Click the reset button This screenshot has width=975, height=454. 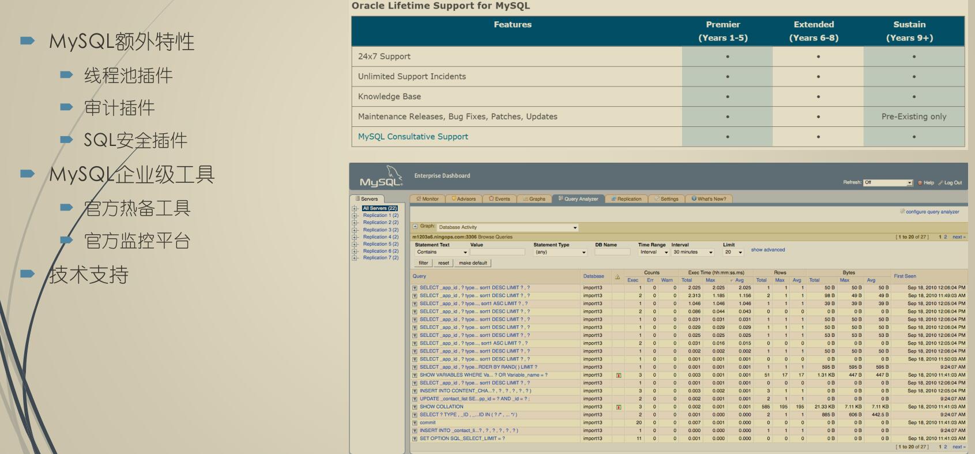click(x=443, y=263)
